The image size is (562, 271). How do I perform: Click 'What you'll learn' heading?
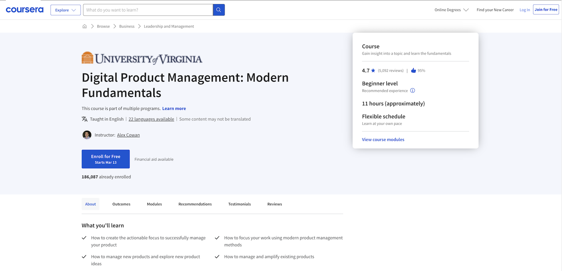[x=103, y=225]
